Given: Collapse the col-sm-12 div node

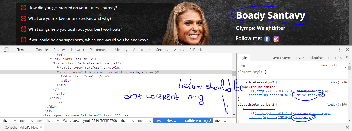Looking at the screenshot, I should 51,59.
